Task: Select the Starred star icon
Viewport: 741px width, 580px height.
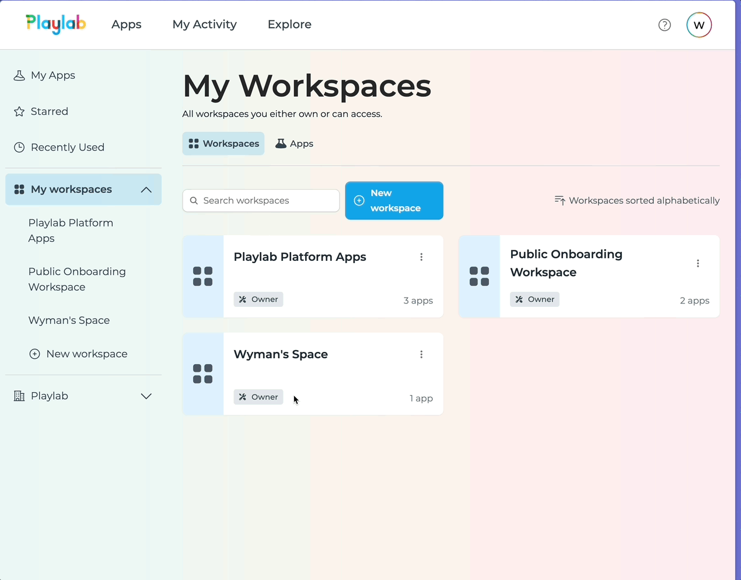Action: coord(19,111)
